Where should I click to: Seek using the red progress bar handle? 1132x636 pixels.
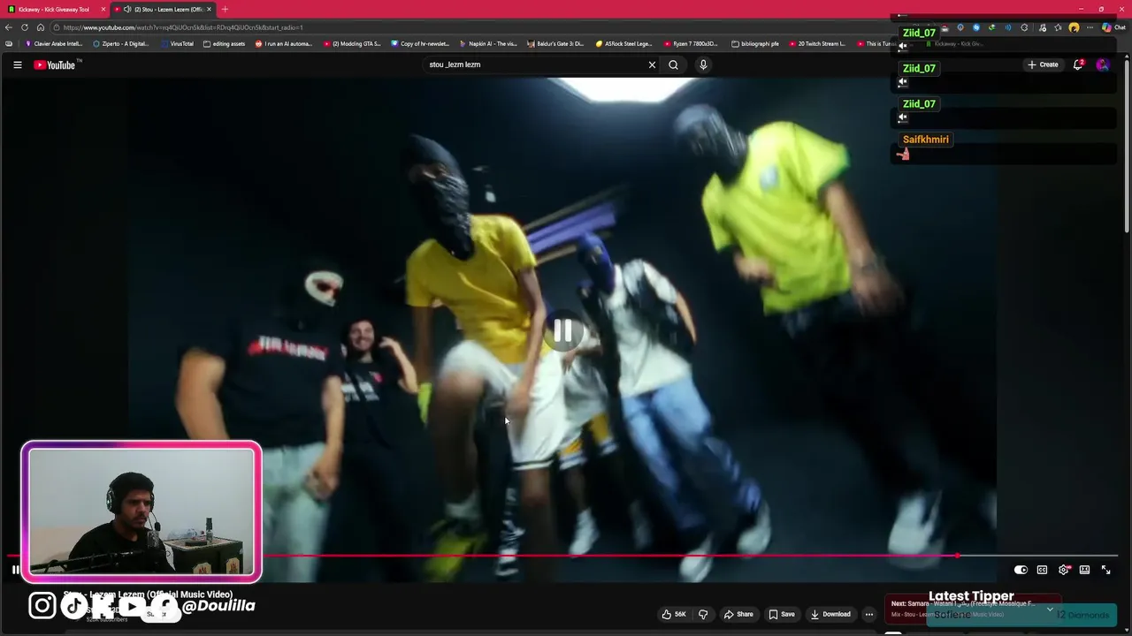[x=957, y=556]
